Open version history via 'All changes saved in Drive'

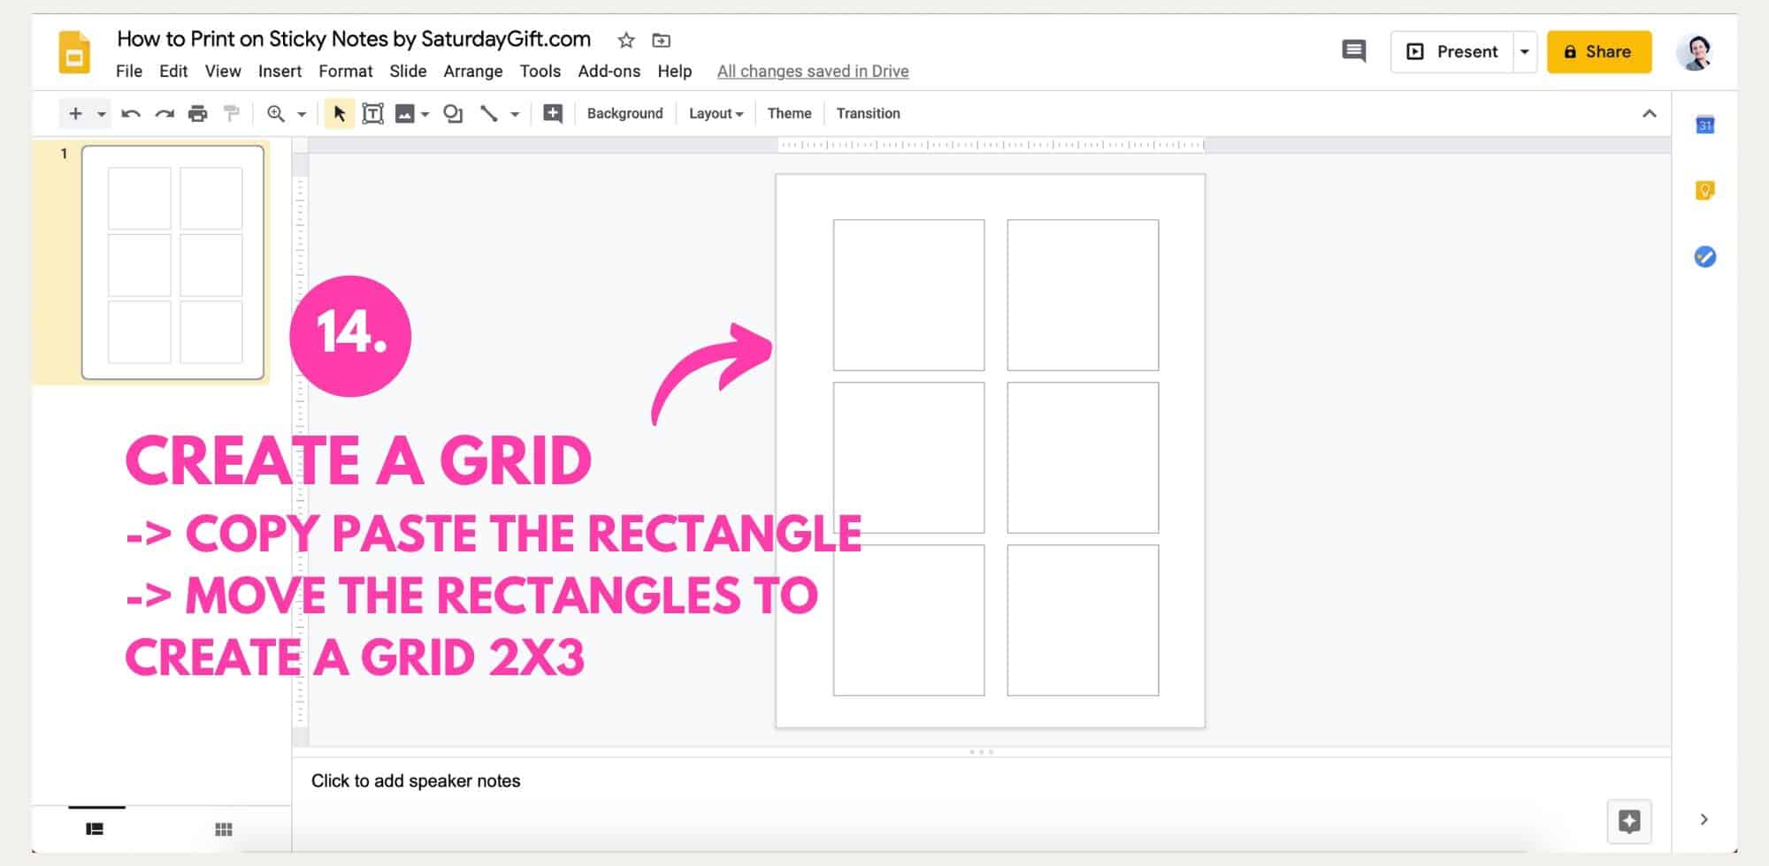(813, 72)
